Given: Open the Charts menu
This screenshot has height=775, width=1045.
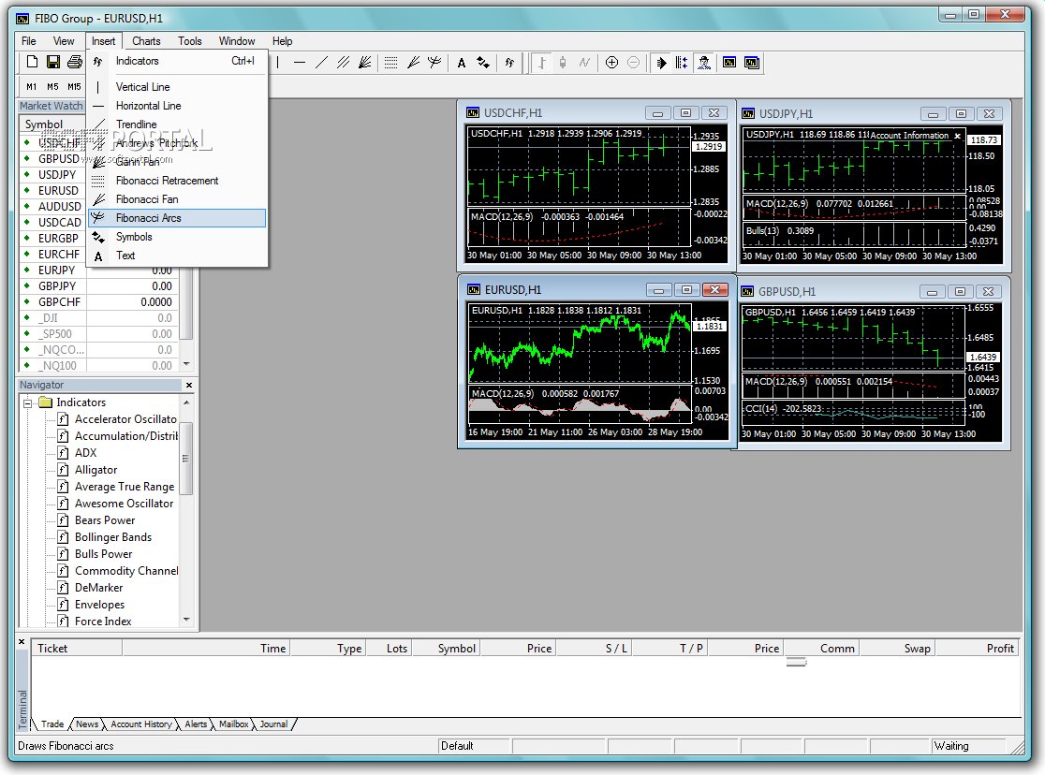Looking at the screenshot, I should [x=146, y=41].
